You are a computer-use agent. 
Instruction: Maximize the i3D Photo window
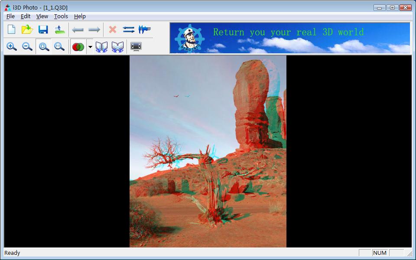coord(392,8)
